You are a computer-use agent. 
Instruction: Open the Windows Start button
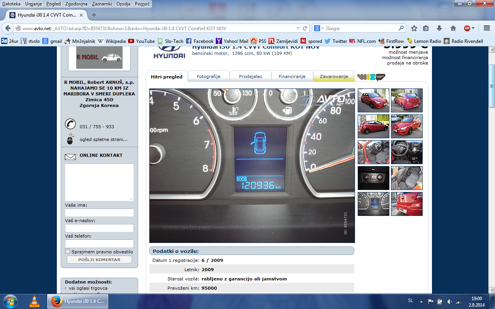pos(10,301)
